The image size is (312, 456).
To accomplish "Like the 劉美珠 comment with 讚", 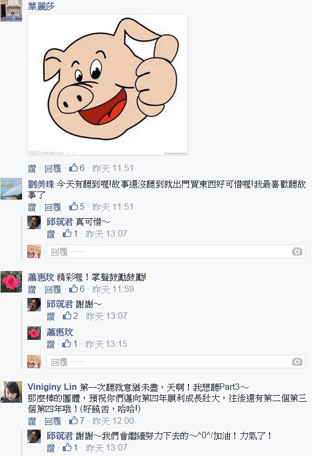I will point(32,208).
